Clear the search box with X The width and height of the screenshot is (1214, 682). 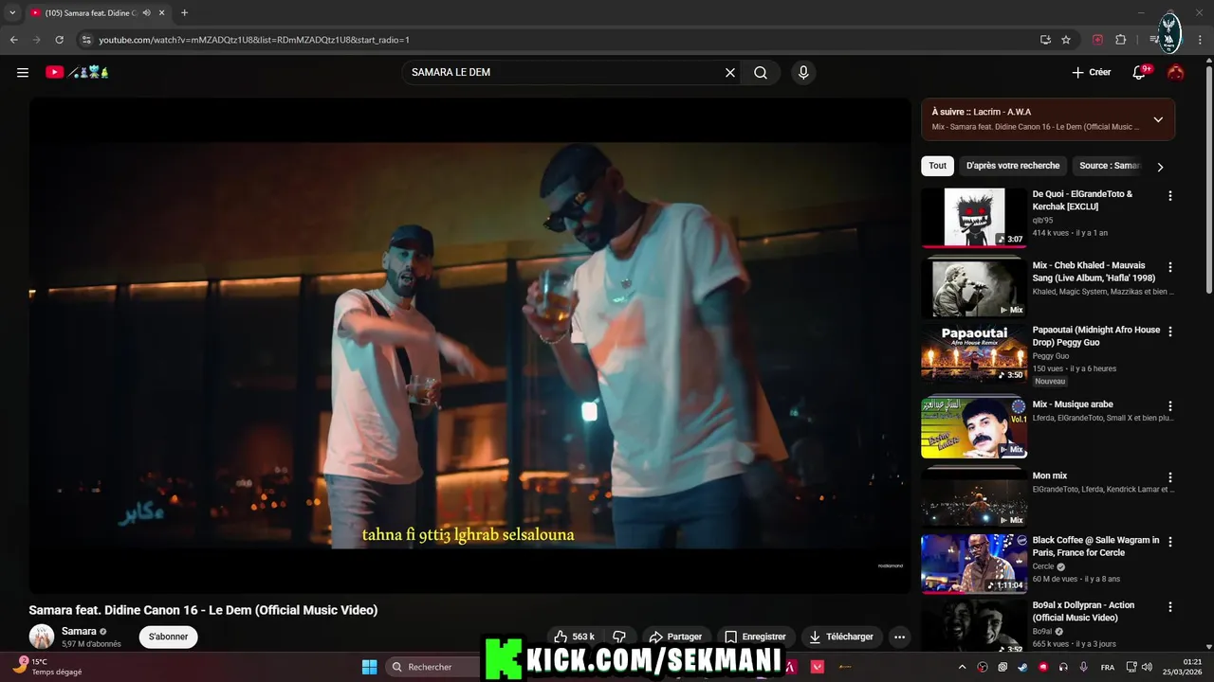click(730, 72)
